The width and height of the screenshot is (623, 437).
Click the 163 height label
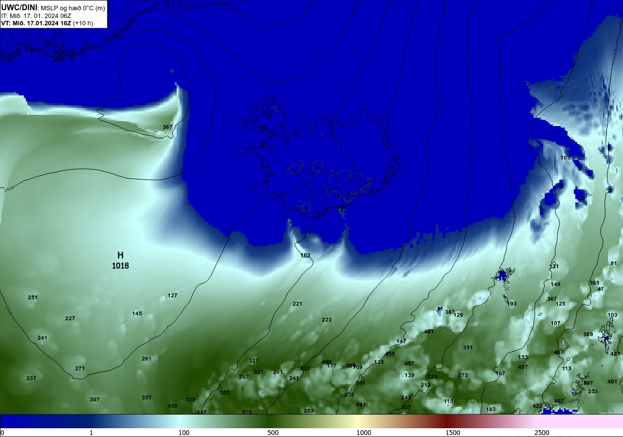(305, 255)
